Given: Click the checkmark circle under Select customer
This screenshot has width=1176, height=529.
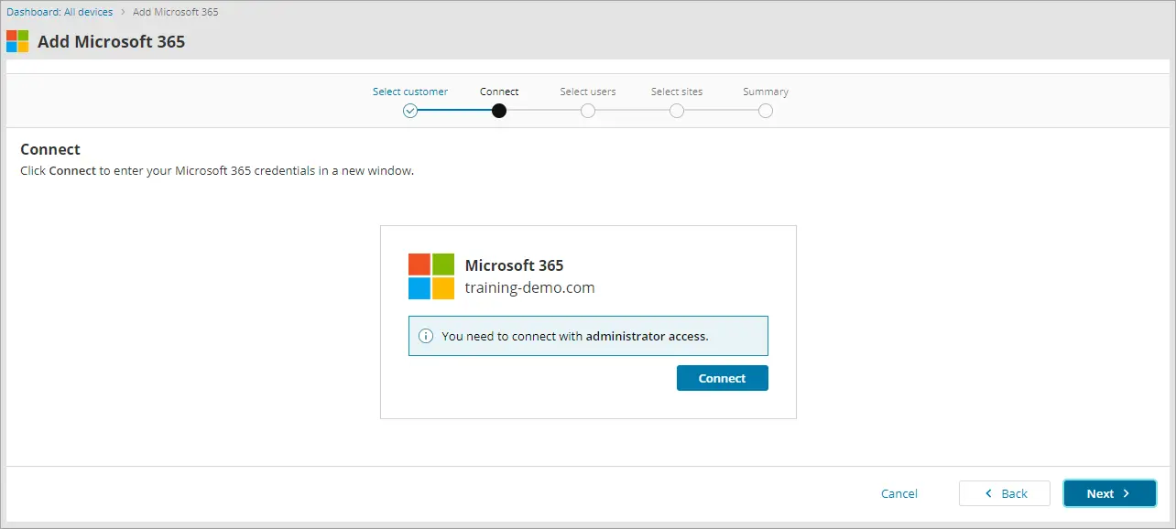Looking at the screenshot, I should (x=410, y=111).
